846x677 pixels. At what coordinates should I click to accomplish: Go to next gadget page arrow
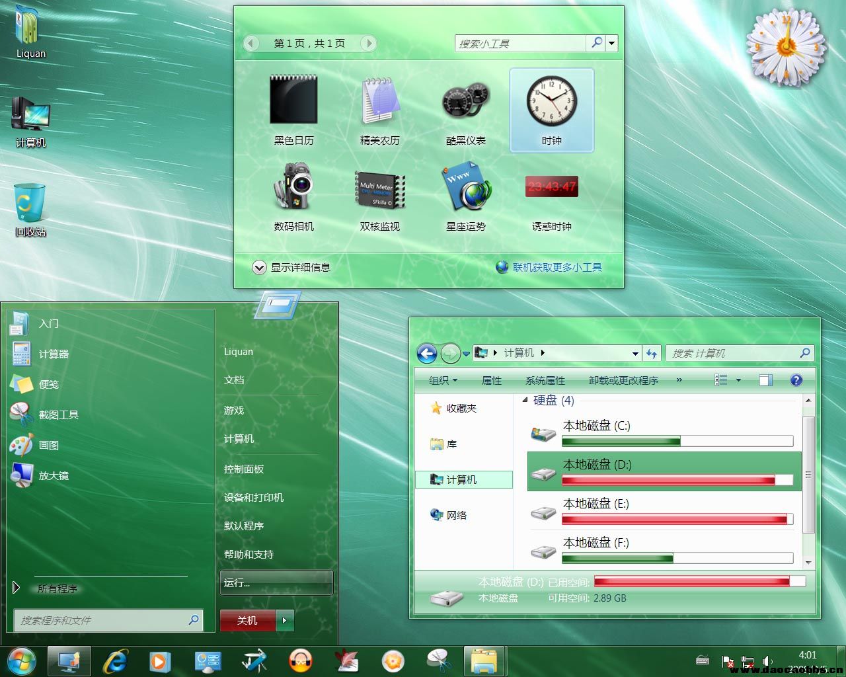(369, 43)
